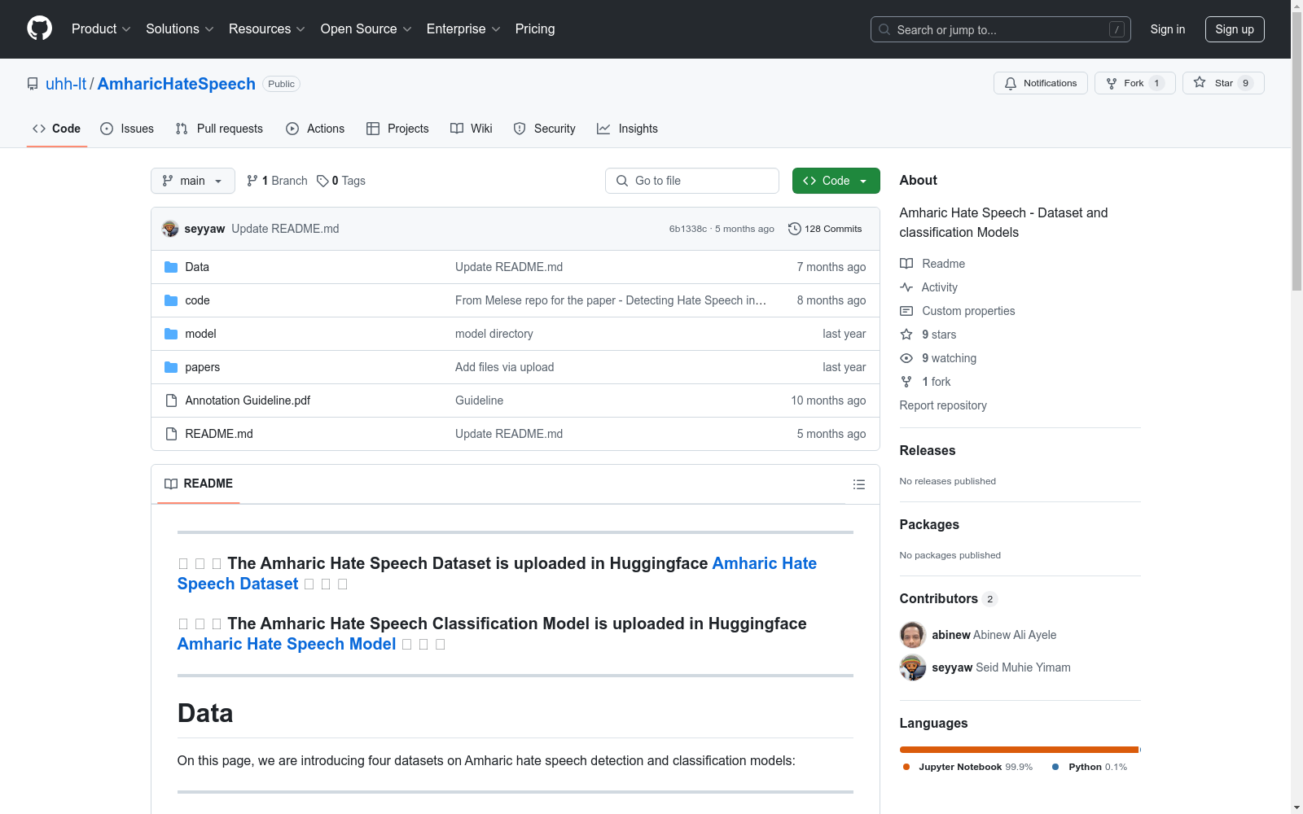The width and height of the screenshot is (1303, 814).
Task: Open the Projects tab
Action: (397, 129)
